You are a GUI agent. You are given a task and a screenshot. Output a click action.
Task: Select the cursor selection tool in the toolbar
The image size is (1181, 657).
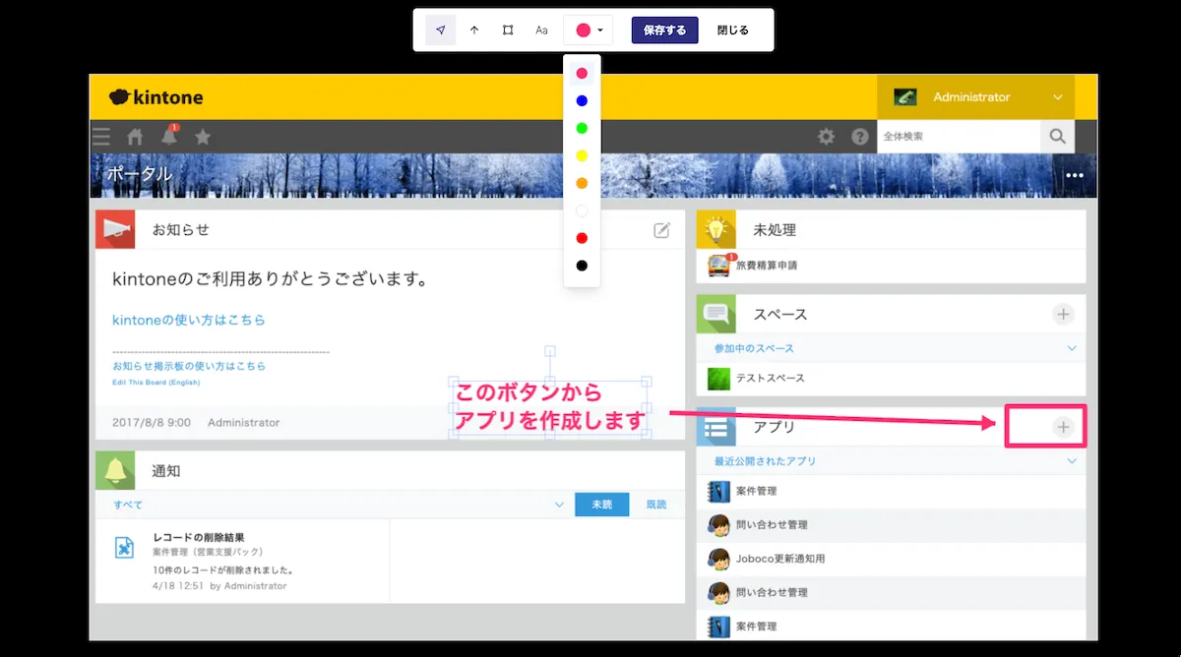pyautogui.click(x=440, y=30)
